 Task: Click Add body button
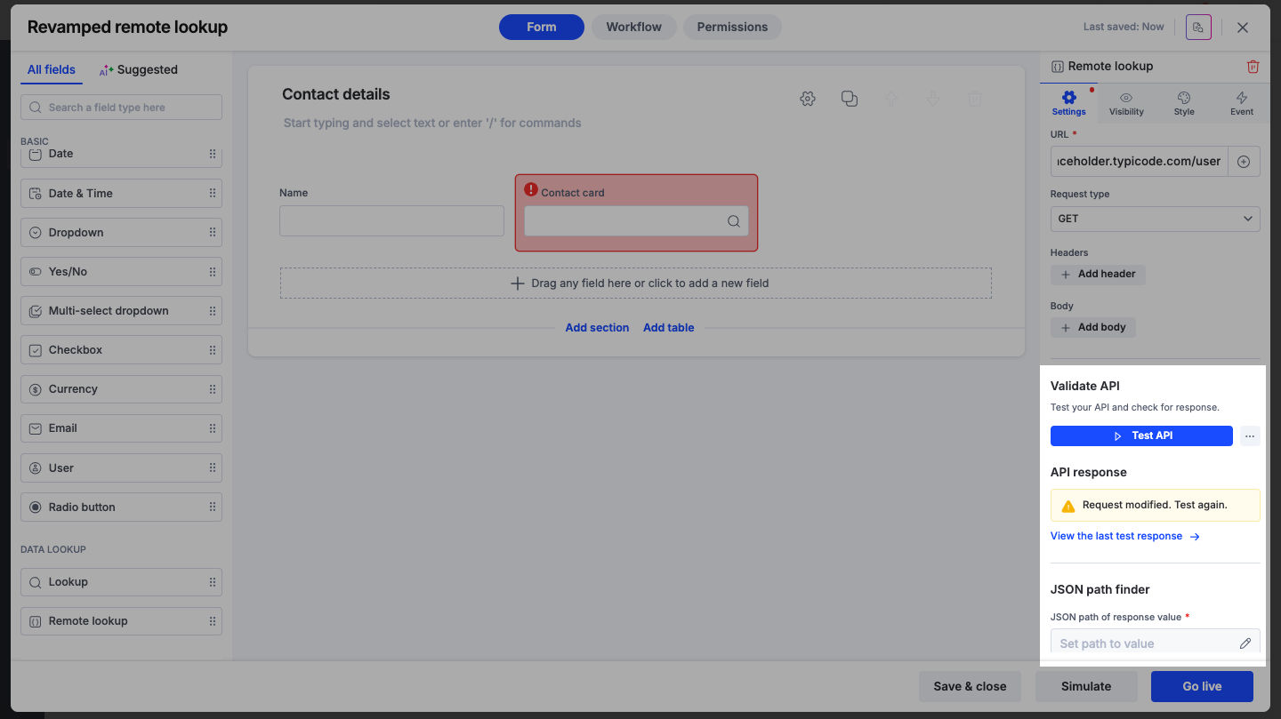coord(1092,328)
